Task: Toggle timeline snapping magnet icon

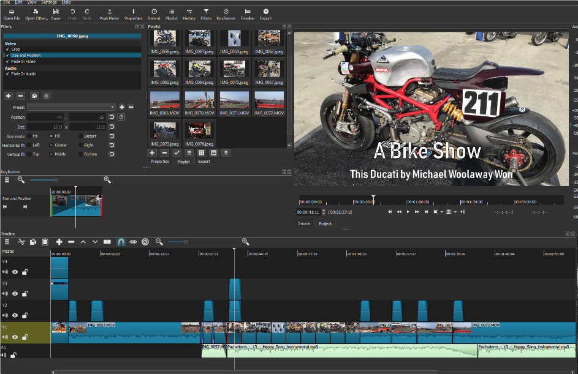Action: (121, 242)
